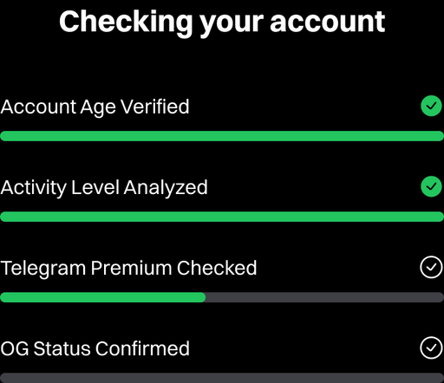
Task: Click the full green Account Age progress bar
Action: click(222, 136)
